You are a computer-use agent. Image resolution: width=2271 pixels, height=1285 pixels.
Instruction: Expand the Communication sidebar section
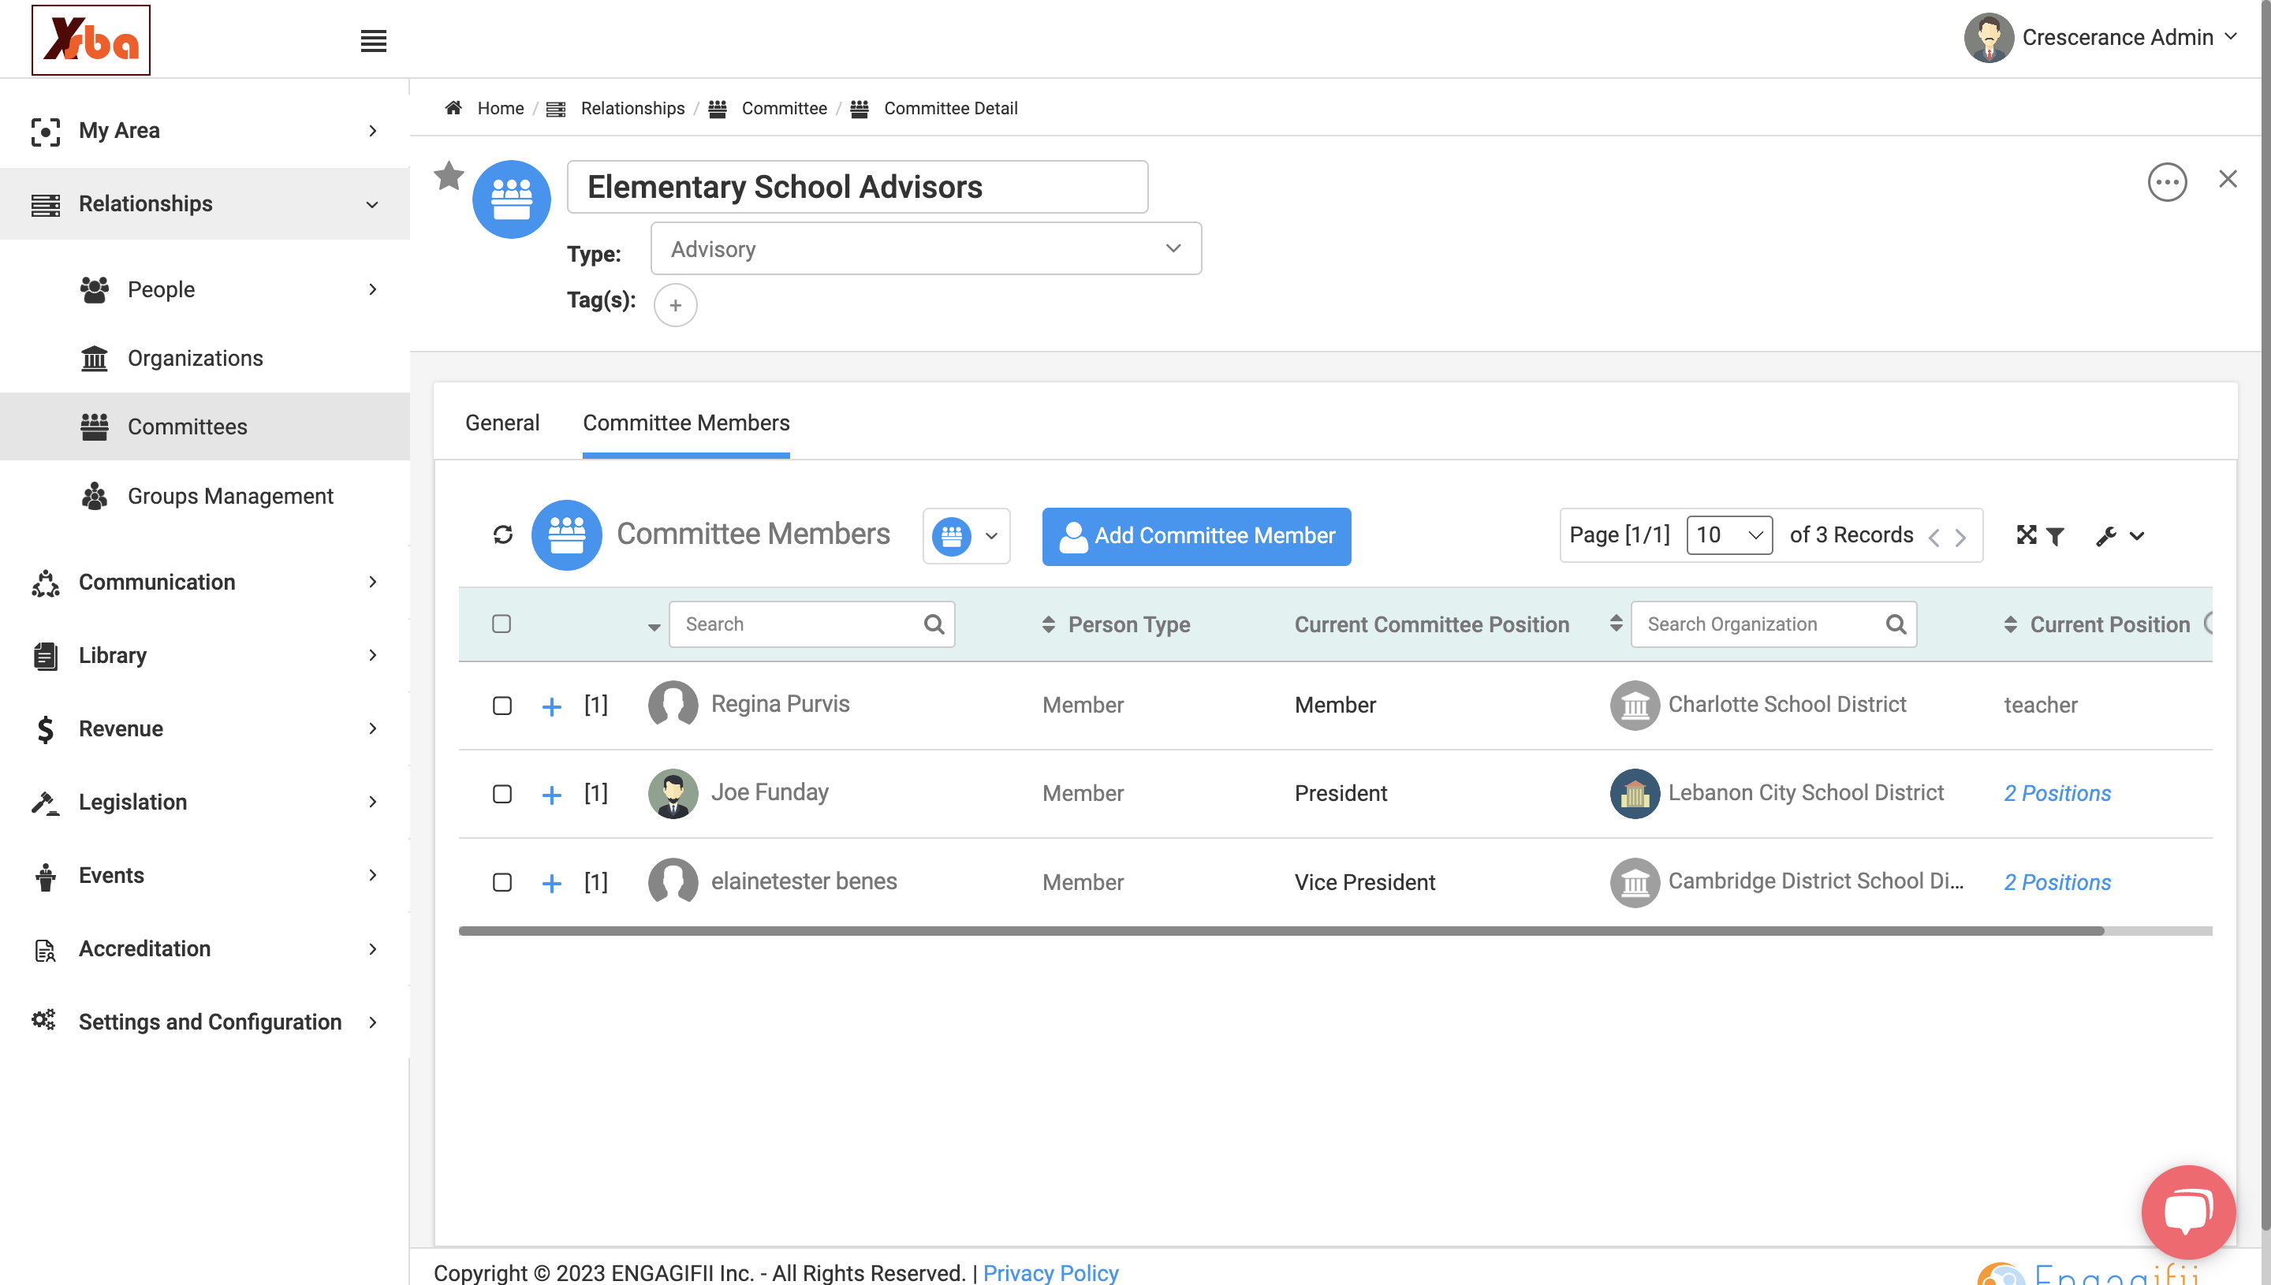(x=205, y=582)
